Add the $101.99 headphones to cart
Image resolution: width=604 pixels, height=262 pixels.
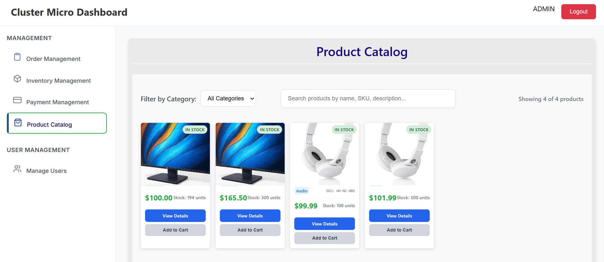pos(399,230)
